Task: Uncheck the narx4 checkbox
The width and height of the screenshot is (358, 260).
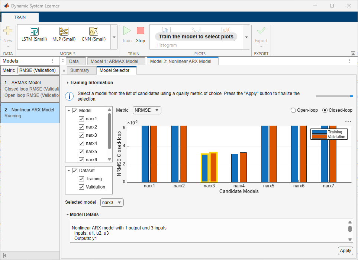Action: tap(81, 143)
